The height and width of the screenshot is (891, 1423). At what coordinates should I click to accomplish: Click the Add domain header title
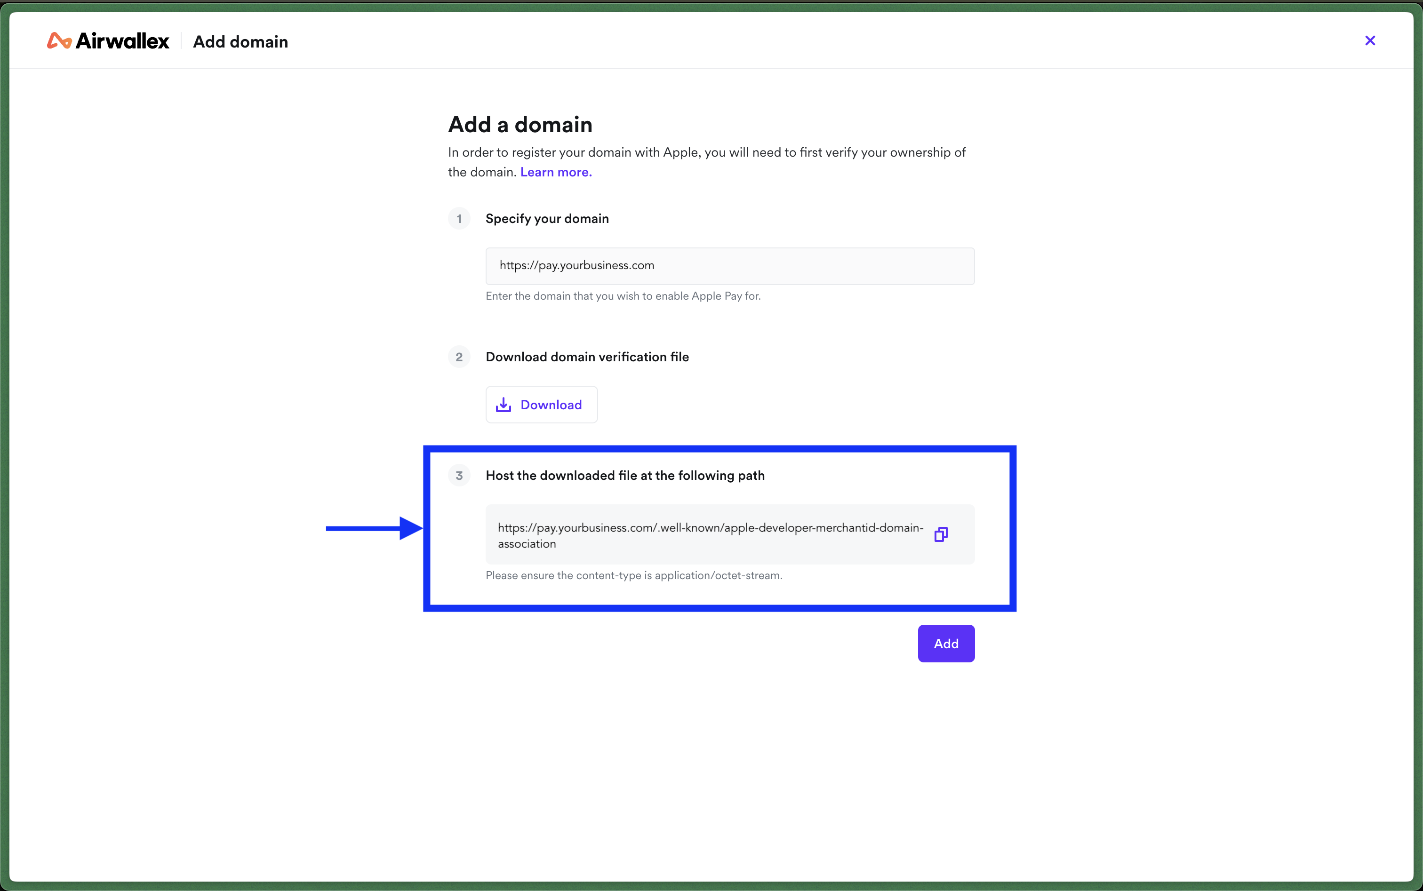240,42
